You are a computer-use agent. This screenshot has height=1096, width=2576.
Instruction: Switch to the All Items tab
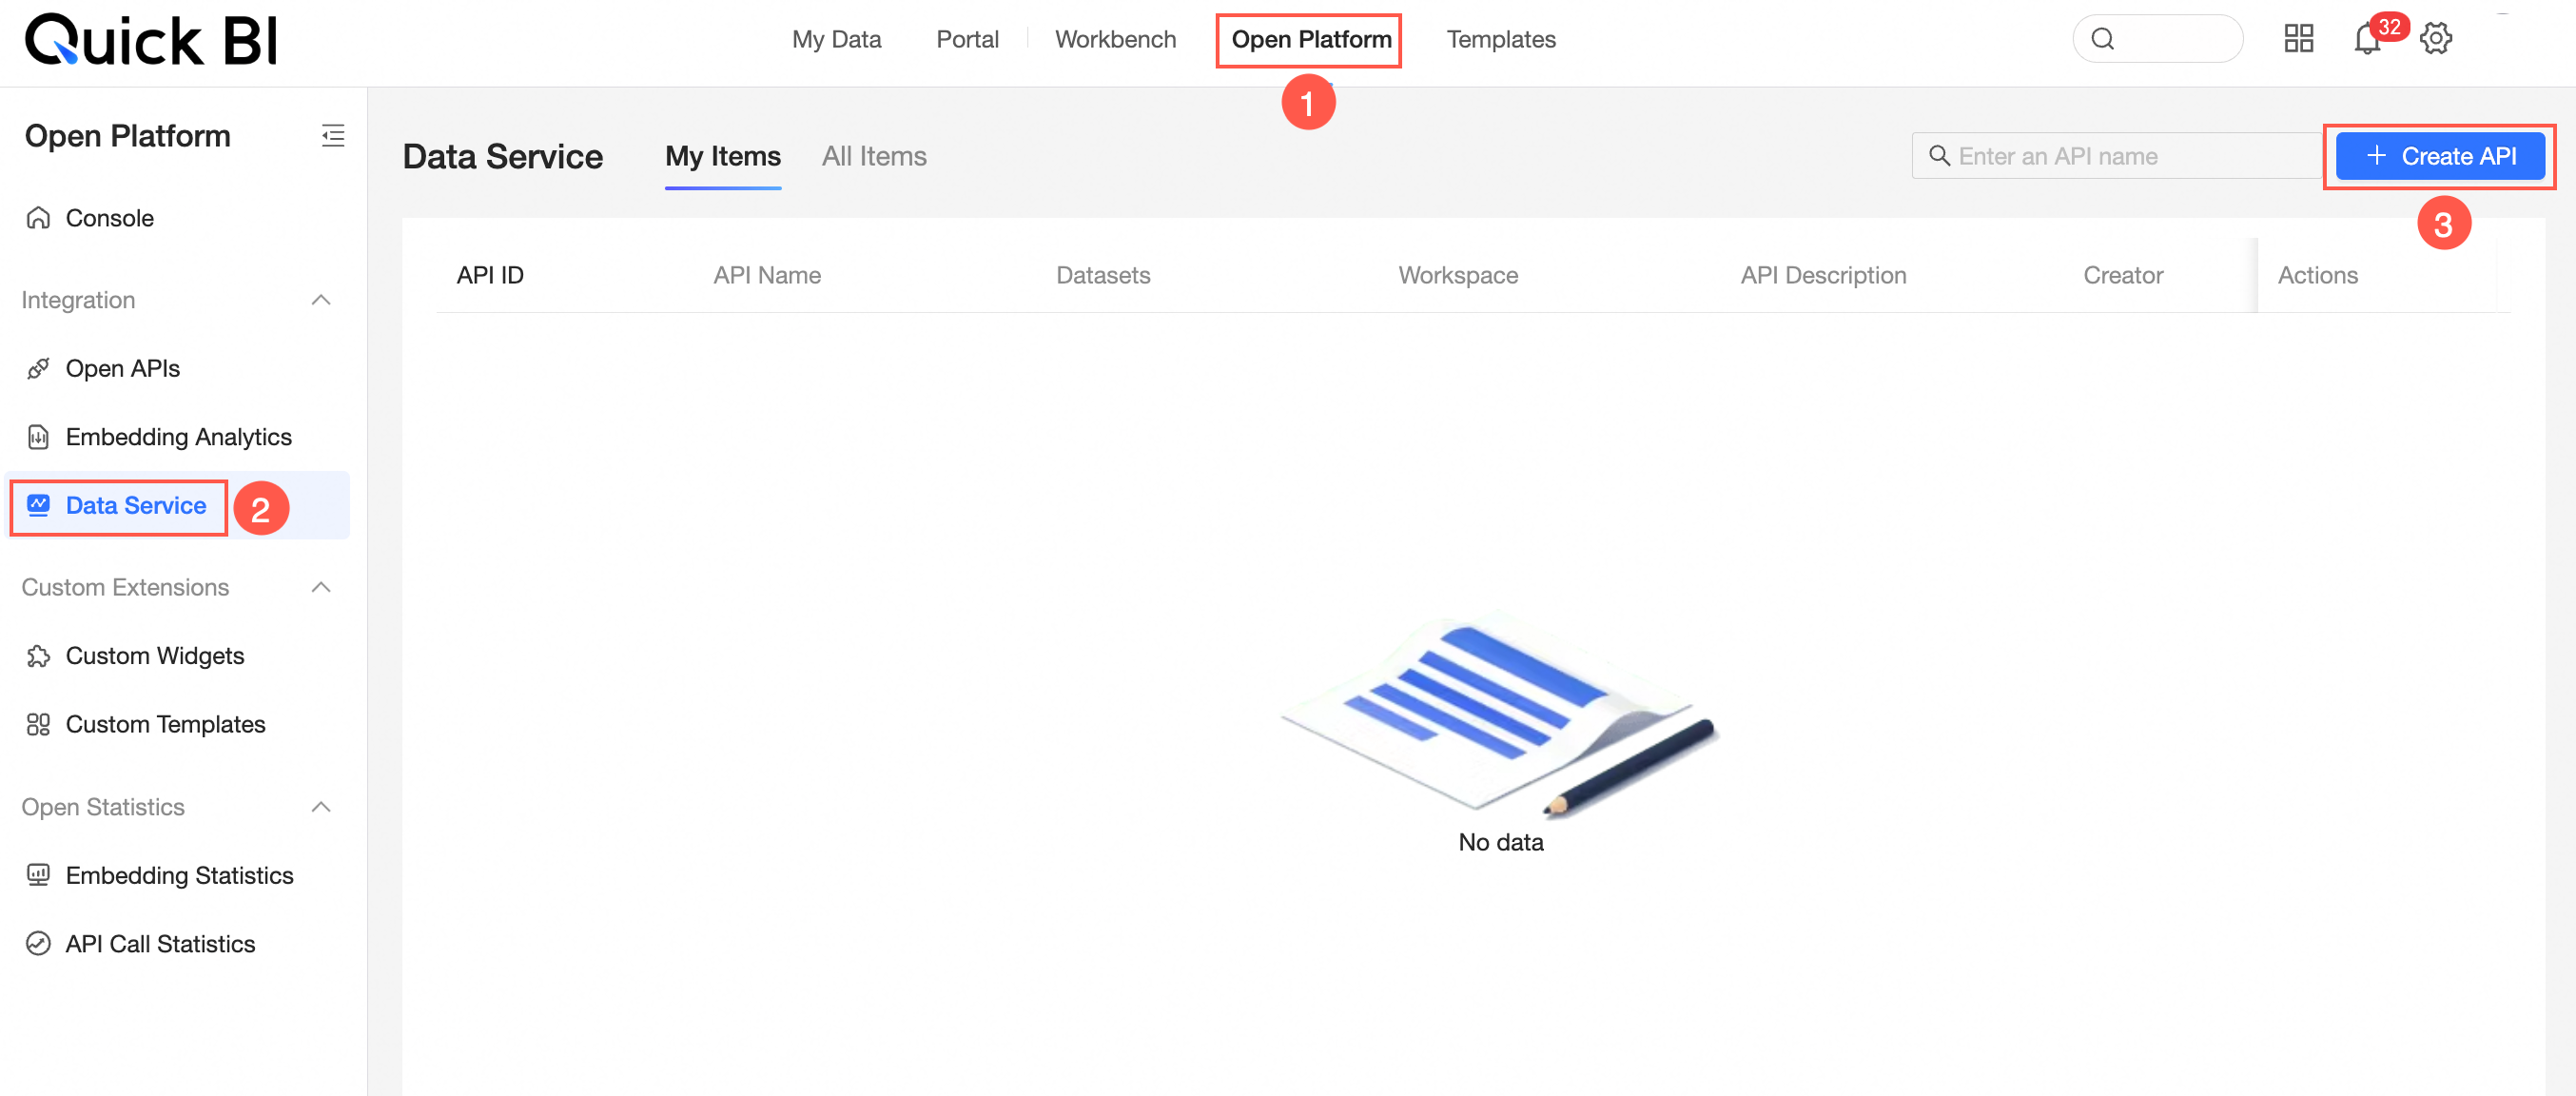(874, 156)
